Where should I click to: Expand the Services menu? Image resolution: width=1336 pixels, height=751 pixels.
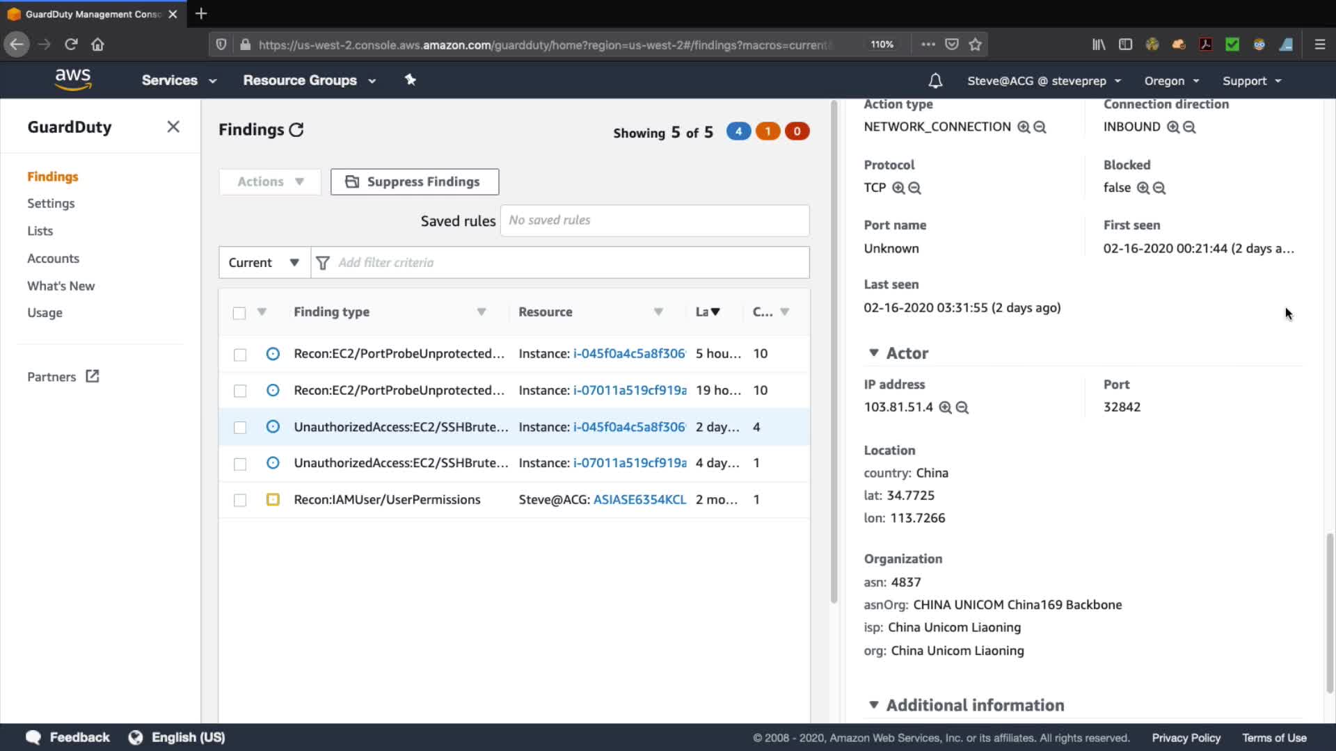[x=179, y=81]
